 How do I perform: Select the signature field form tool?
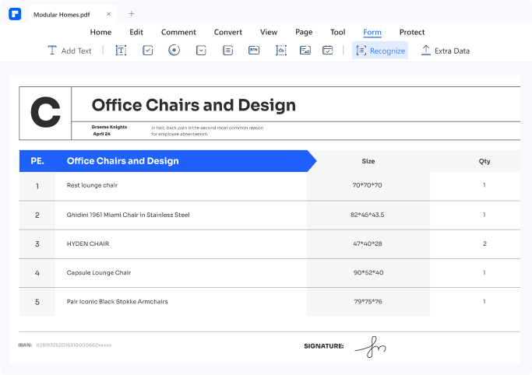point(305,50)
